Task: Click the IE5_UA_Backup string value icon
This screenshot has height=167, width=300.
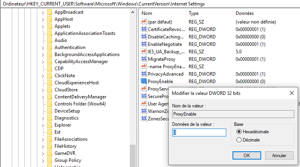Action: (x=144, y=51)
